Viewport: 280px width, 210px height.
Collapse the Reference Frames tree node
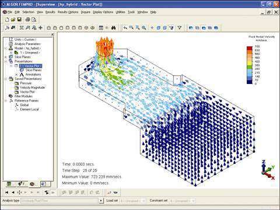click(6, 101)
